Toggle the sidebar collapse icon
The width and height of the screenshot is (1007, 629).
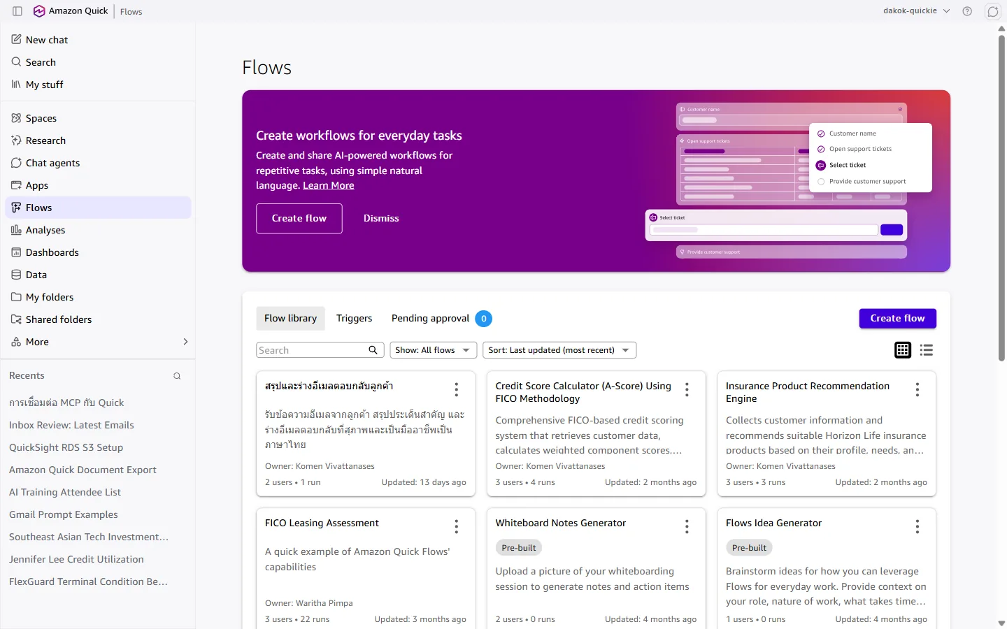point(17,11)
